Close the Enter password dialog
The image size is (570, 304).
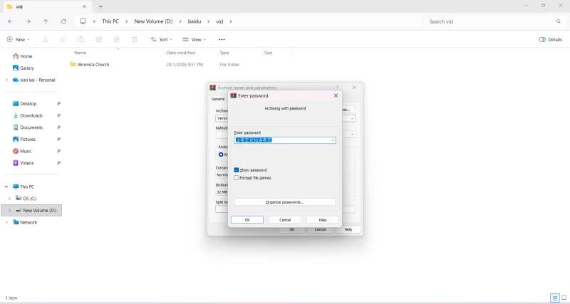(x=336, y=95)
